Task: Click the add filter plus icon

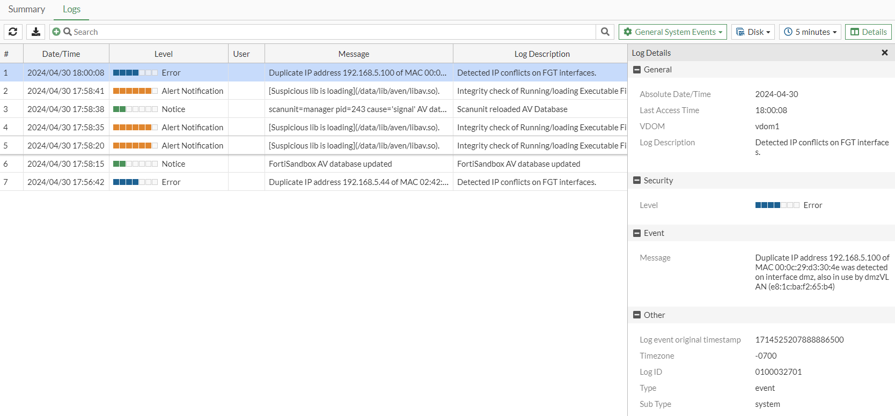Action: click(x=56, y=32)
